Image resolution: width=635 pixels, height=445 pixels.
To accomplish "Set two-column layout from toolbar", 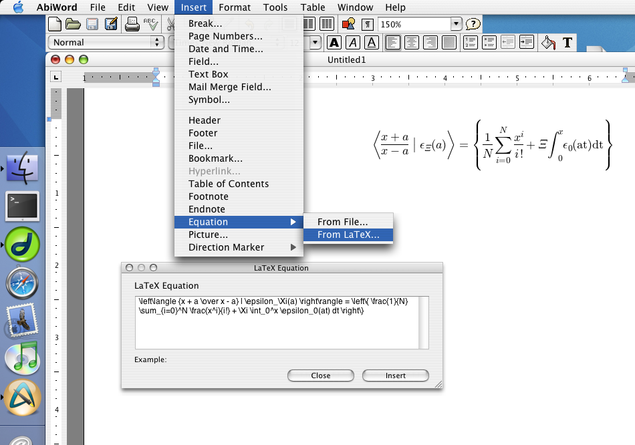I will pos(309,24).
